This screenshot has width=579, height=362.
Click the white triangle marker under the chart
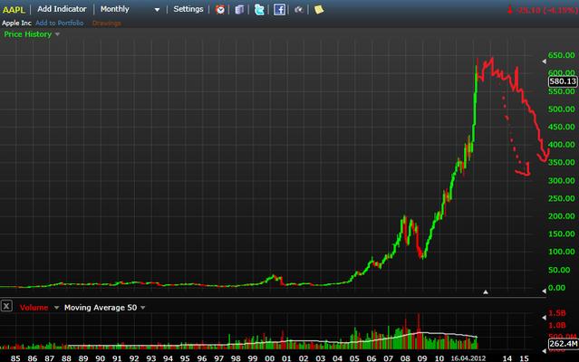pyautogui.click(x=486, y=292)
